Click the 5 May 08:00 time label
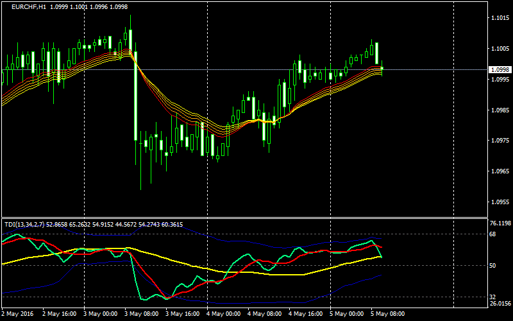Screen dimensions: 513x321 (388, 314)
